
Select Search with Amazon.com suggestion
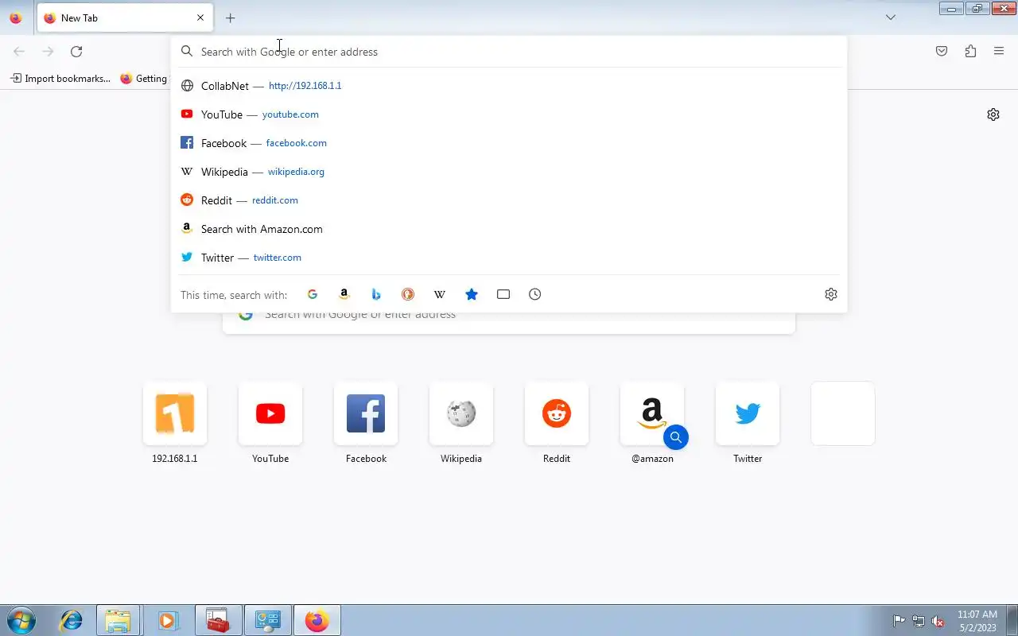pos(509,229)
